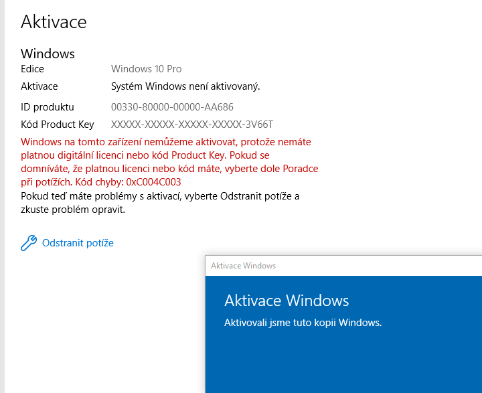Click the Windows section heading

point(48,54)
